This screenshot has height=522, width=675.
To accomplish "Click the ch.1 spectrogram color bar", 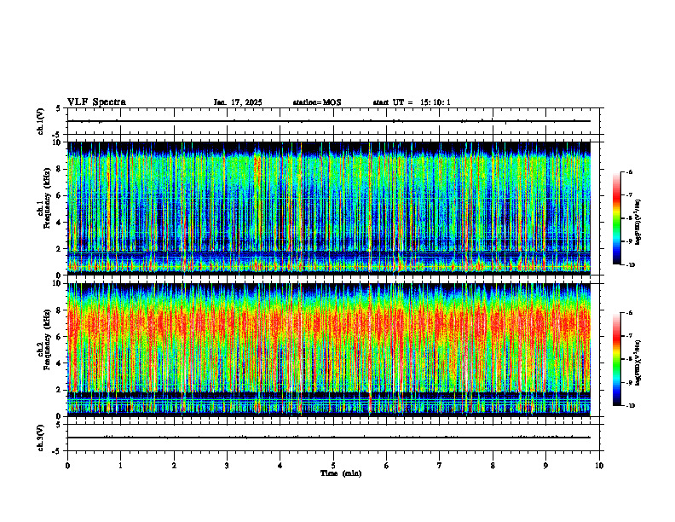I will [x=617, y=218].
